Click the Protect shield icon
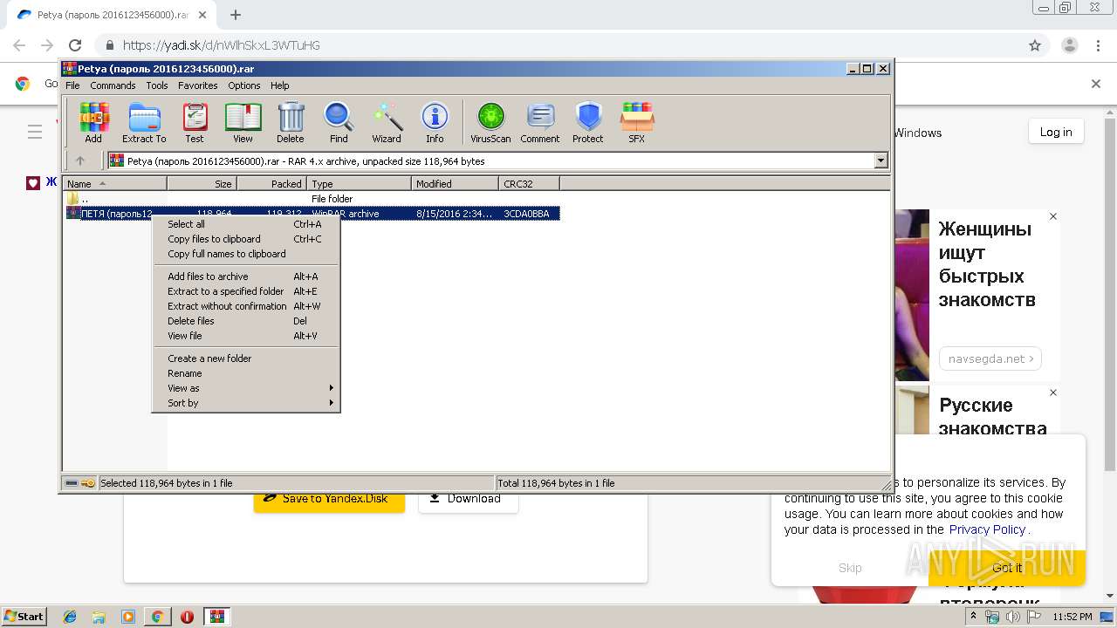This screenshot has width=1117, height=628. 588,122
